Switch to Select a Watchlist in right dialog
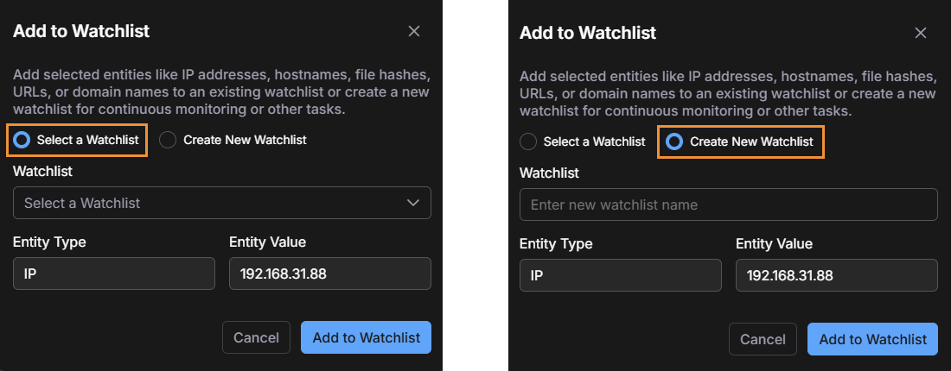The height and width of the screenshot is (371, 951). coord(528,141)
